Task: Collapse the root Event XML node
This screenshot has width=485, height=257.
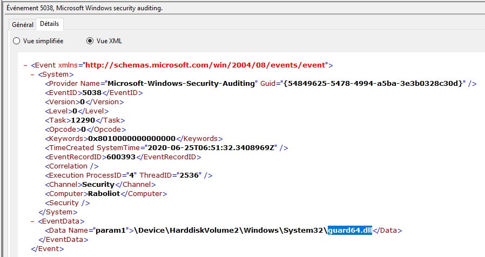Action: [26, 65]
